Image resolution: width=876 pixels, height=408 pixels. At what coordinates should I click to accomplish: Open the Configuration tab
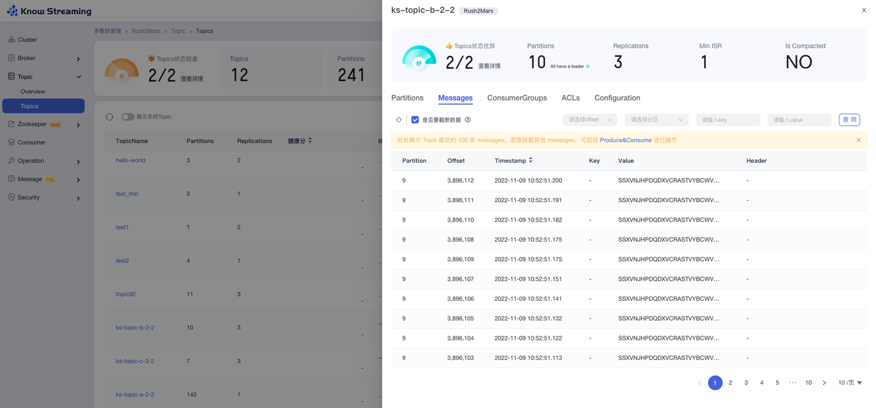[x=617, y=98]
